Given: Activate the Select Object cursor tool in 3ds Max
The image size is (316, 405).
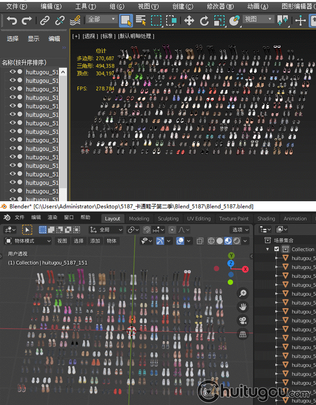Looking at the screenshot, I should [126, 20].
